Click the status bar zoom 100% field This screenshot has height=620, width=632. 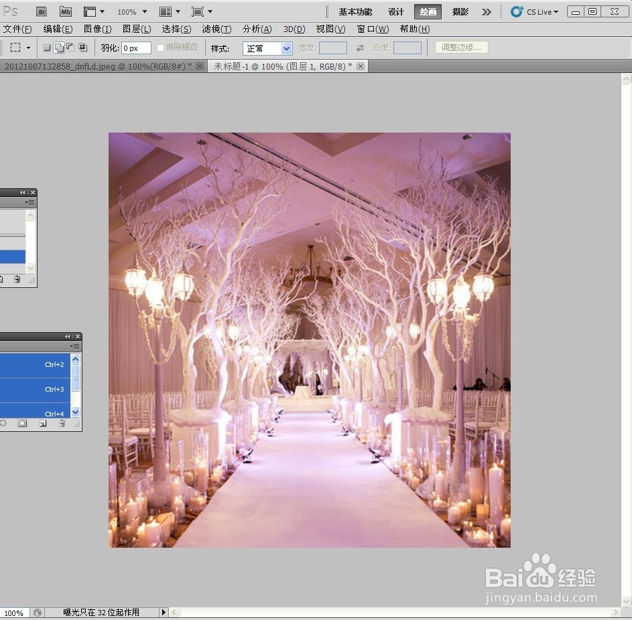click(x=14, y=613)
